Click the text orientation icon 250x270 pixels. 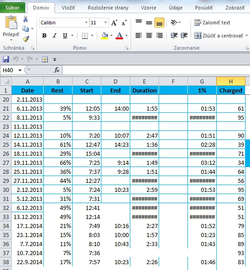pos(174,23)
